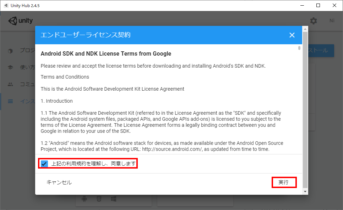Click the 'Terms and Conditions' line
This screenshot has width=343, height=210.
point(65,77)
